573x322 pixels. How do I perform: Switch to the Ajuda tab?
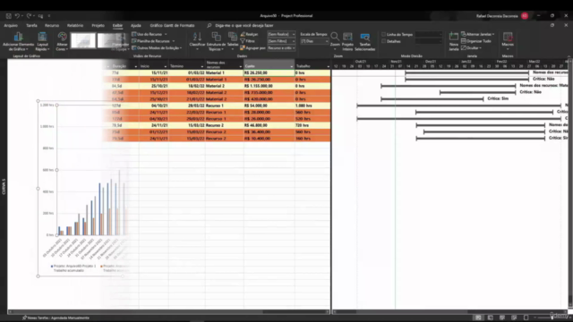pyautogui.click(x=135, y=26)
